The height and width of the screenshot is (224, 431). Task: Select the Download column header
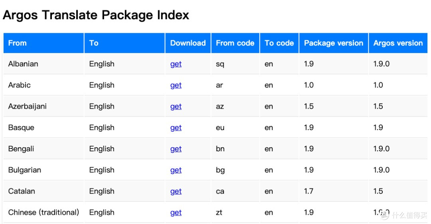(188, 43)
